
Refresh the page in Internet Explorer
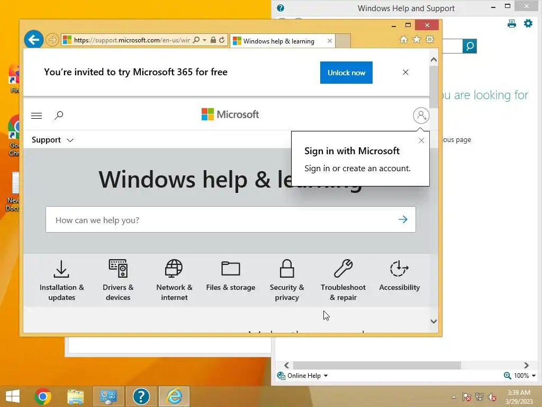[222, 40]
